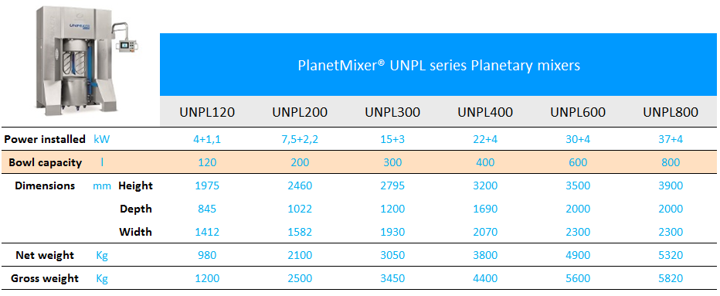This screenshot has height=296, width=720.
Task: Select the UNPL400 column header
Action: coord(485,112)
